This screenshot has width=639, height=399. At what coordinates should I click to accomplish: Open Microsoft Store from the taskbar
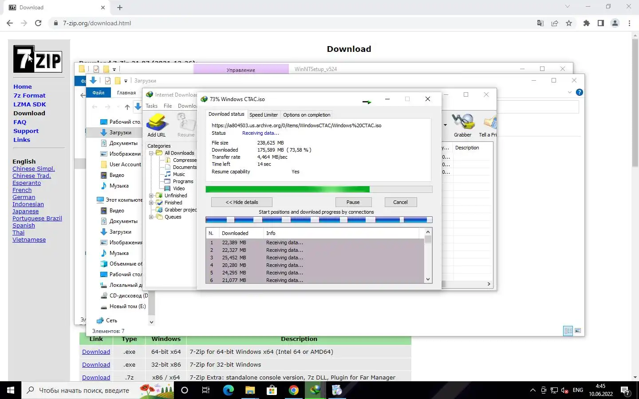pos(272,390)
